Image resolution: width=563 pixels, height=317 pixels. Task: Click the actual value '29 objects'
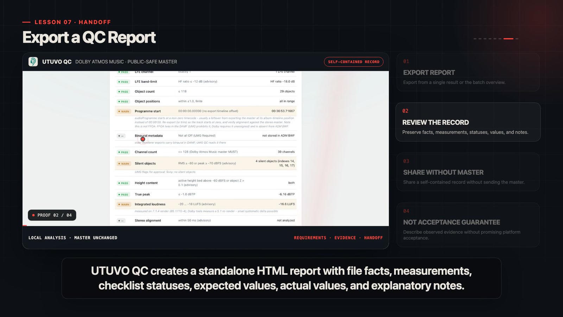coord(287,92)
